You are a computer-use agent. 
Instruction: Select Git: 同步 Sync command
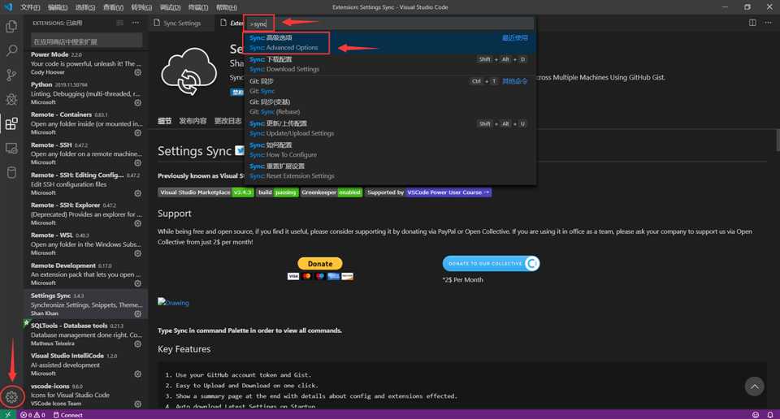pos(390,86)
